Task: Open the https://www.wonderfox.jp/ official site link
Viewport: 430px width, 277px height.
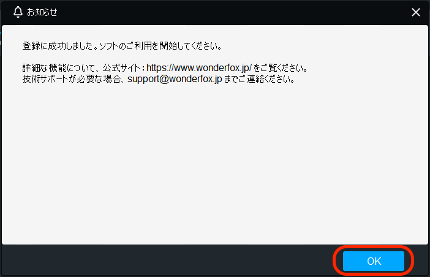Action: coord(199,67)
